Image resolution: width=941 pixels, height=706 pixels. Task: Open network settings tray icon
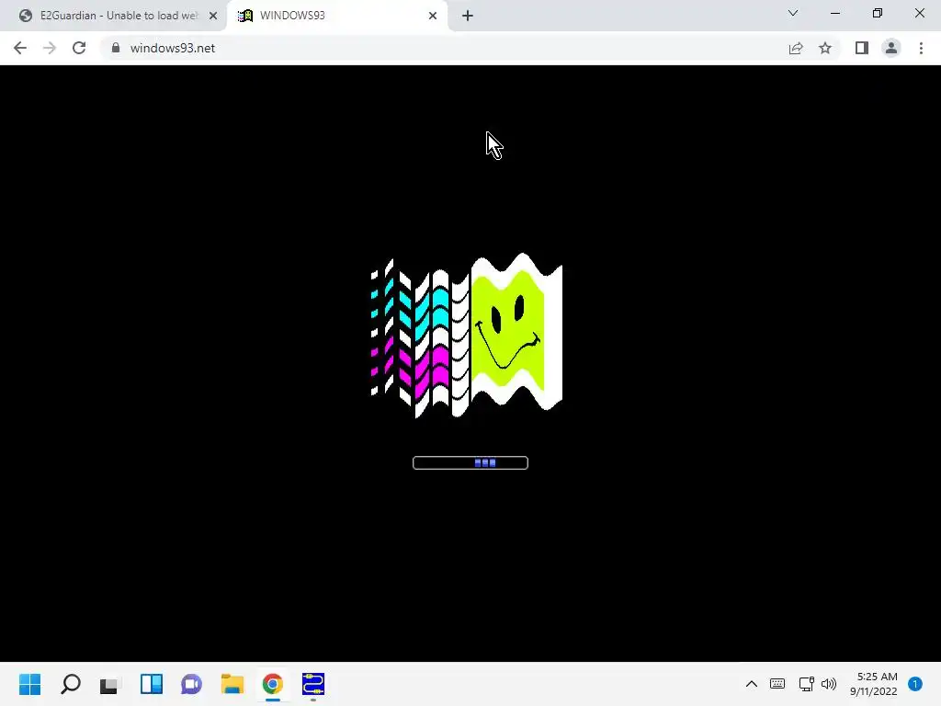click(806, 684)
